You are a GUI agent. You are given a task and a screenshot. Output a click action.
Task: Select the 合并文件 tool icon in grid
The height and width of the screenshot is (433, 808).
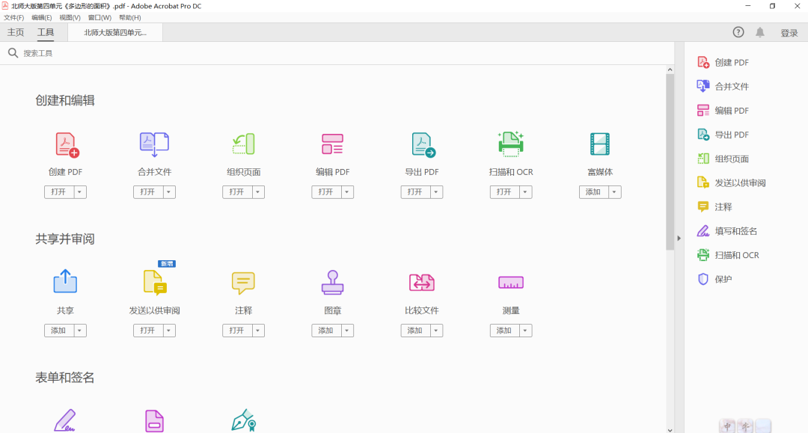tap(154, 144)
